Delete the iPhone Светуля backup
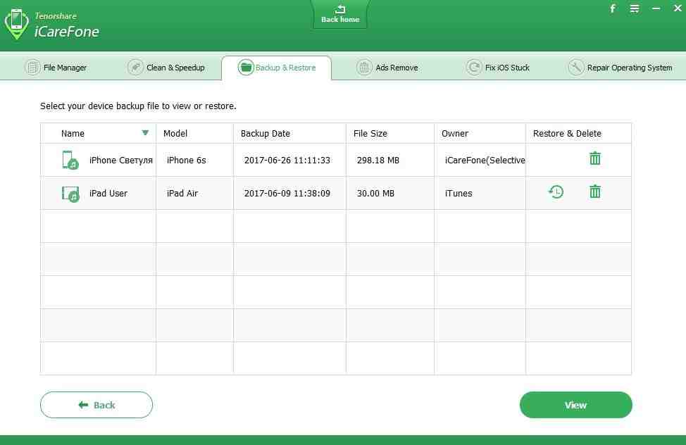Viewport: 686px width, 445px height. 595,158
